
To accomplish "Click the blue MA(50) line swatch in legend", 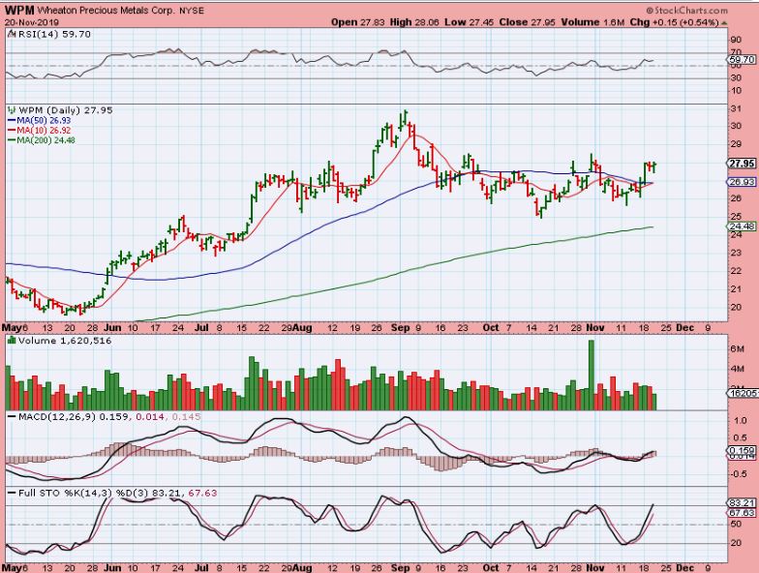I will pos(12,120).
